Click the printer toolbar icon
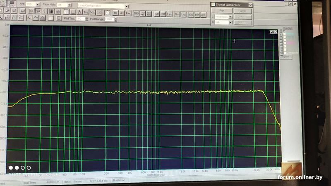 coord(23,11)
